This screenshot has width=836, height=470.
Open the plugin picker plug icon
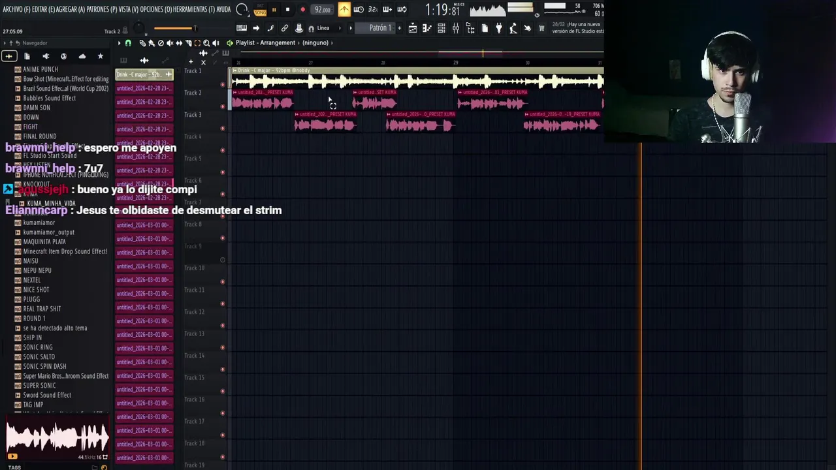point(499,28)
